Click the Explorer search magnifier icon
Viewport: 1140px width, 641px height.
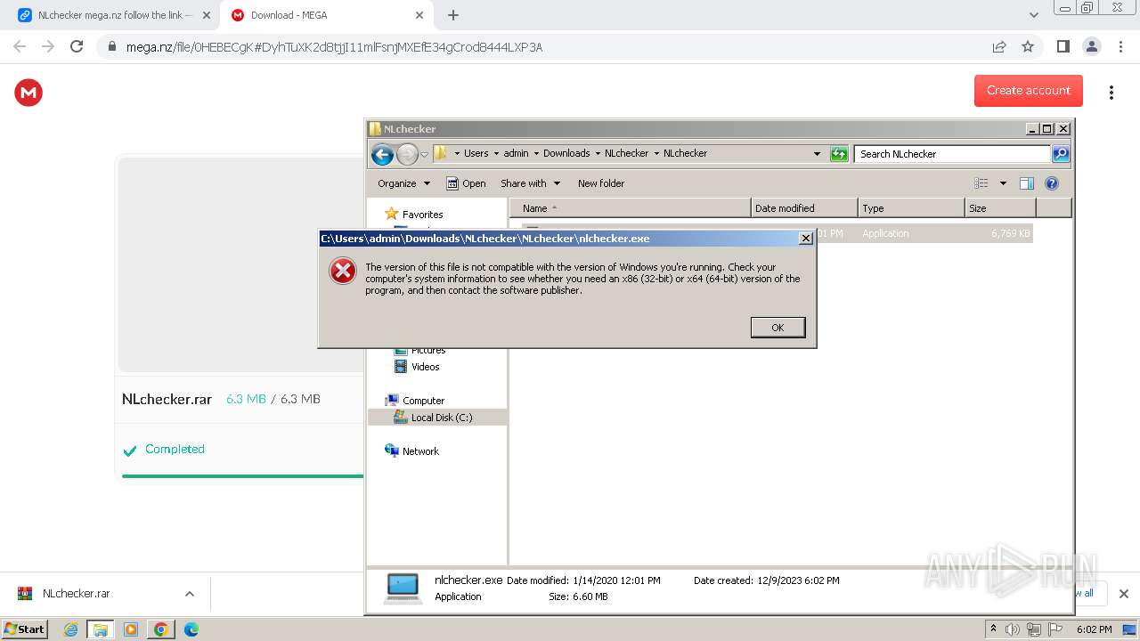[1060, 154]
